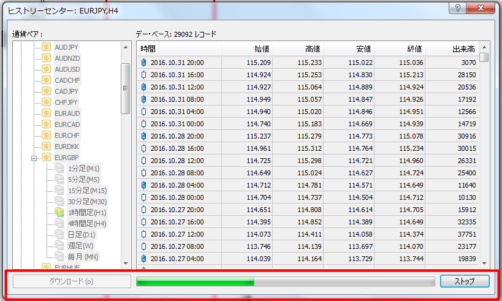The height and width of the screenshot is (301, 502).
Task: Click candle icon of 2016.10.28 20:00 row
Action: coord(144,136)
